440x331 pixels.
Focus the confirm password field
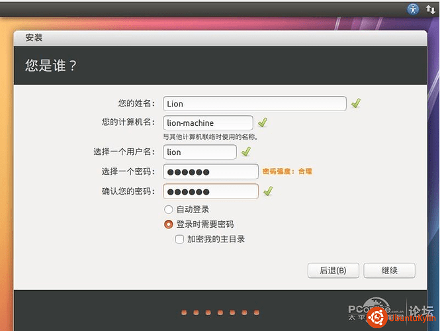tap(211, 191)
